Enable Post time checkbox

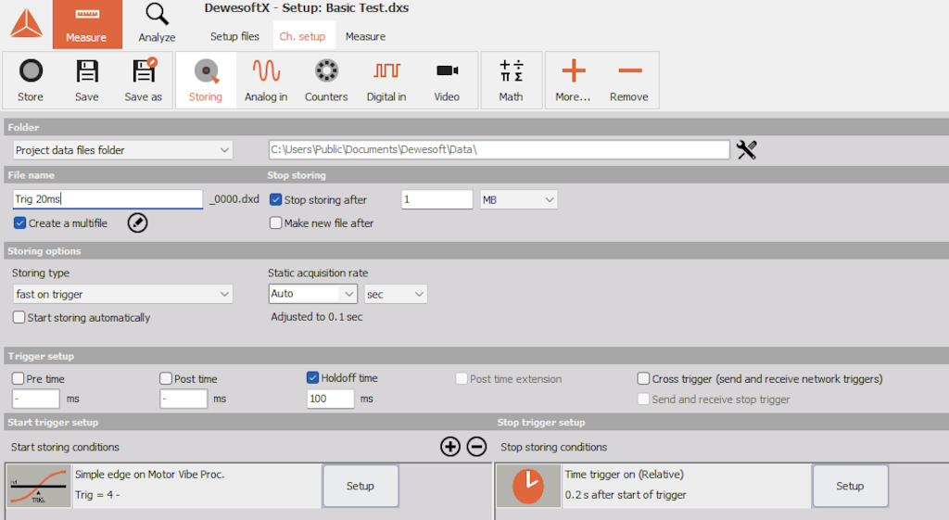tap(166, 378)
